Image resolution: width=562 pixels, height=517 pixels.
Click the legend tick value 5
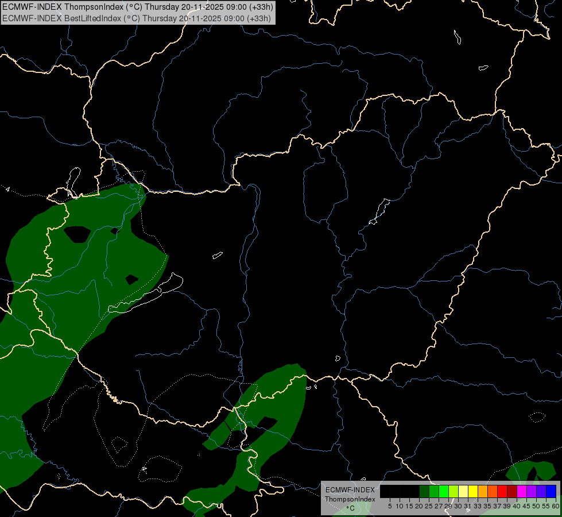[x=390, y=506]
